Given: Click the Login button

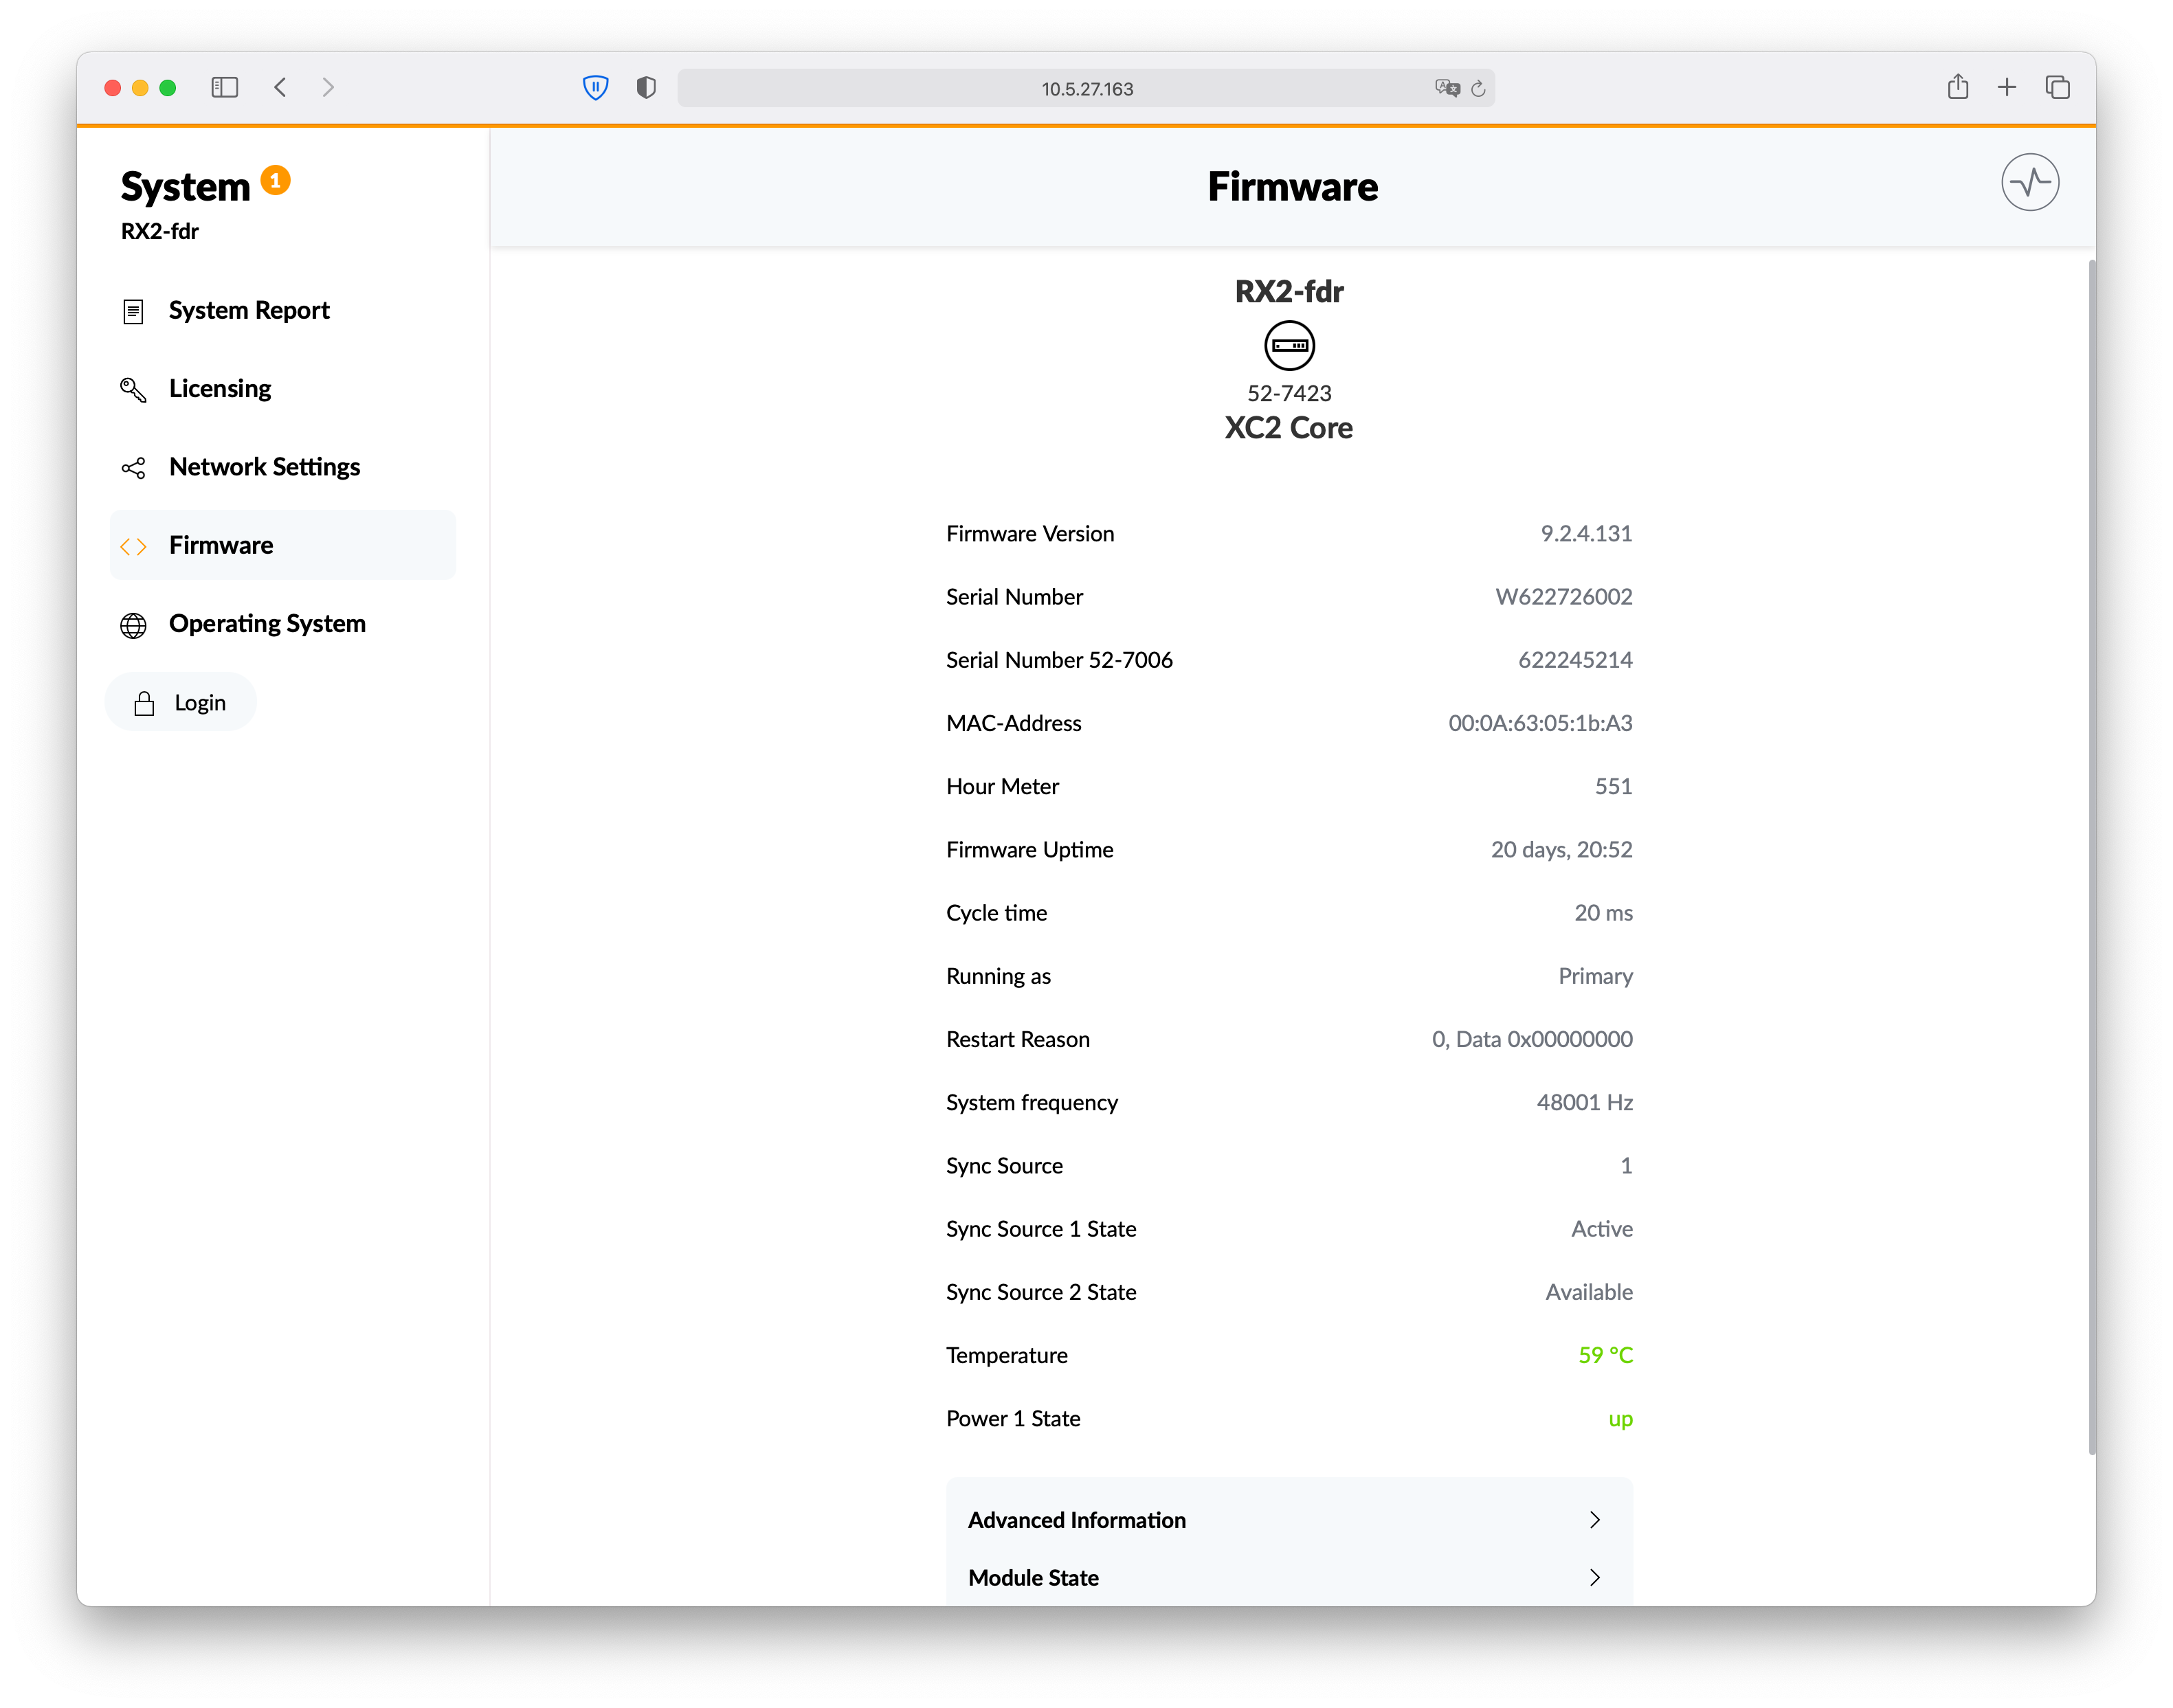Looking at the screenshot, I should [180, 702].
